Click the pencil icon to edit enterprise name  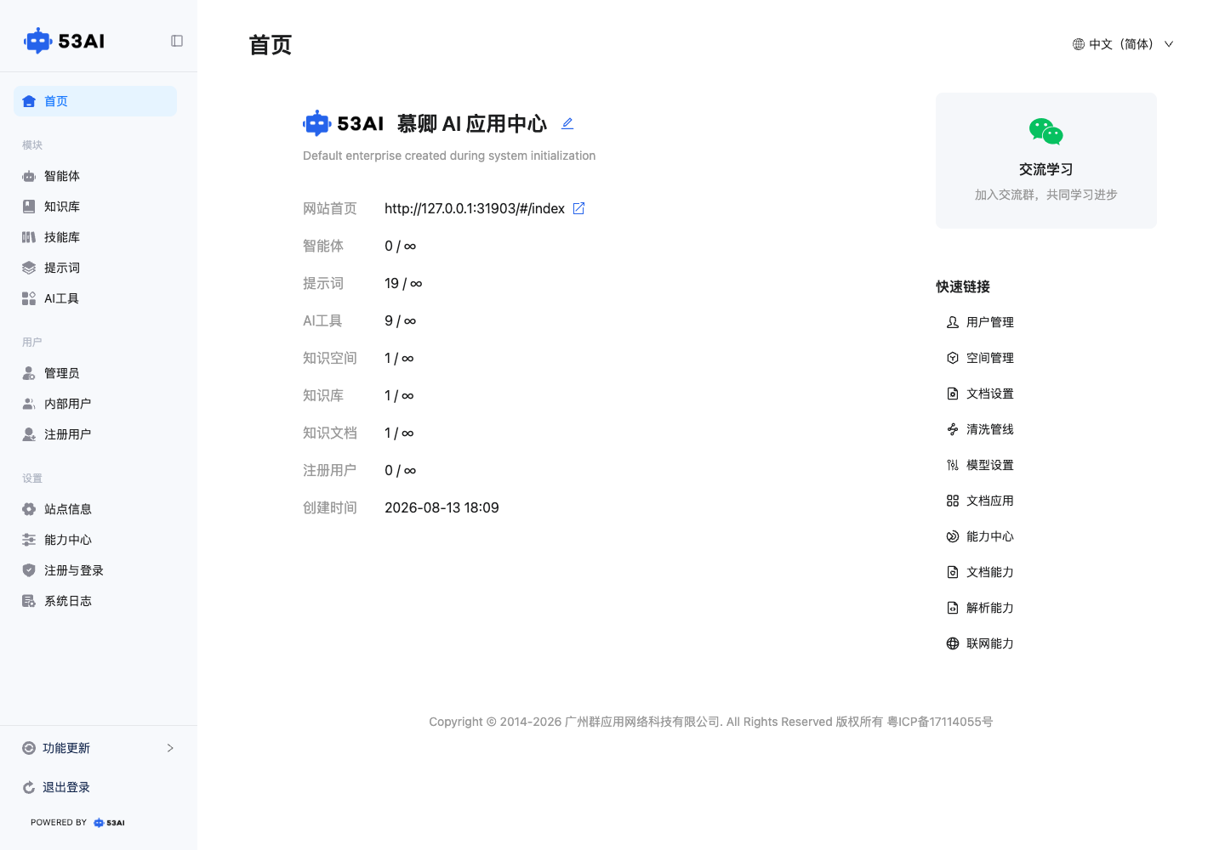[x=567, y=123]
